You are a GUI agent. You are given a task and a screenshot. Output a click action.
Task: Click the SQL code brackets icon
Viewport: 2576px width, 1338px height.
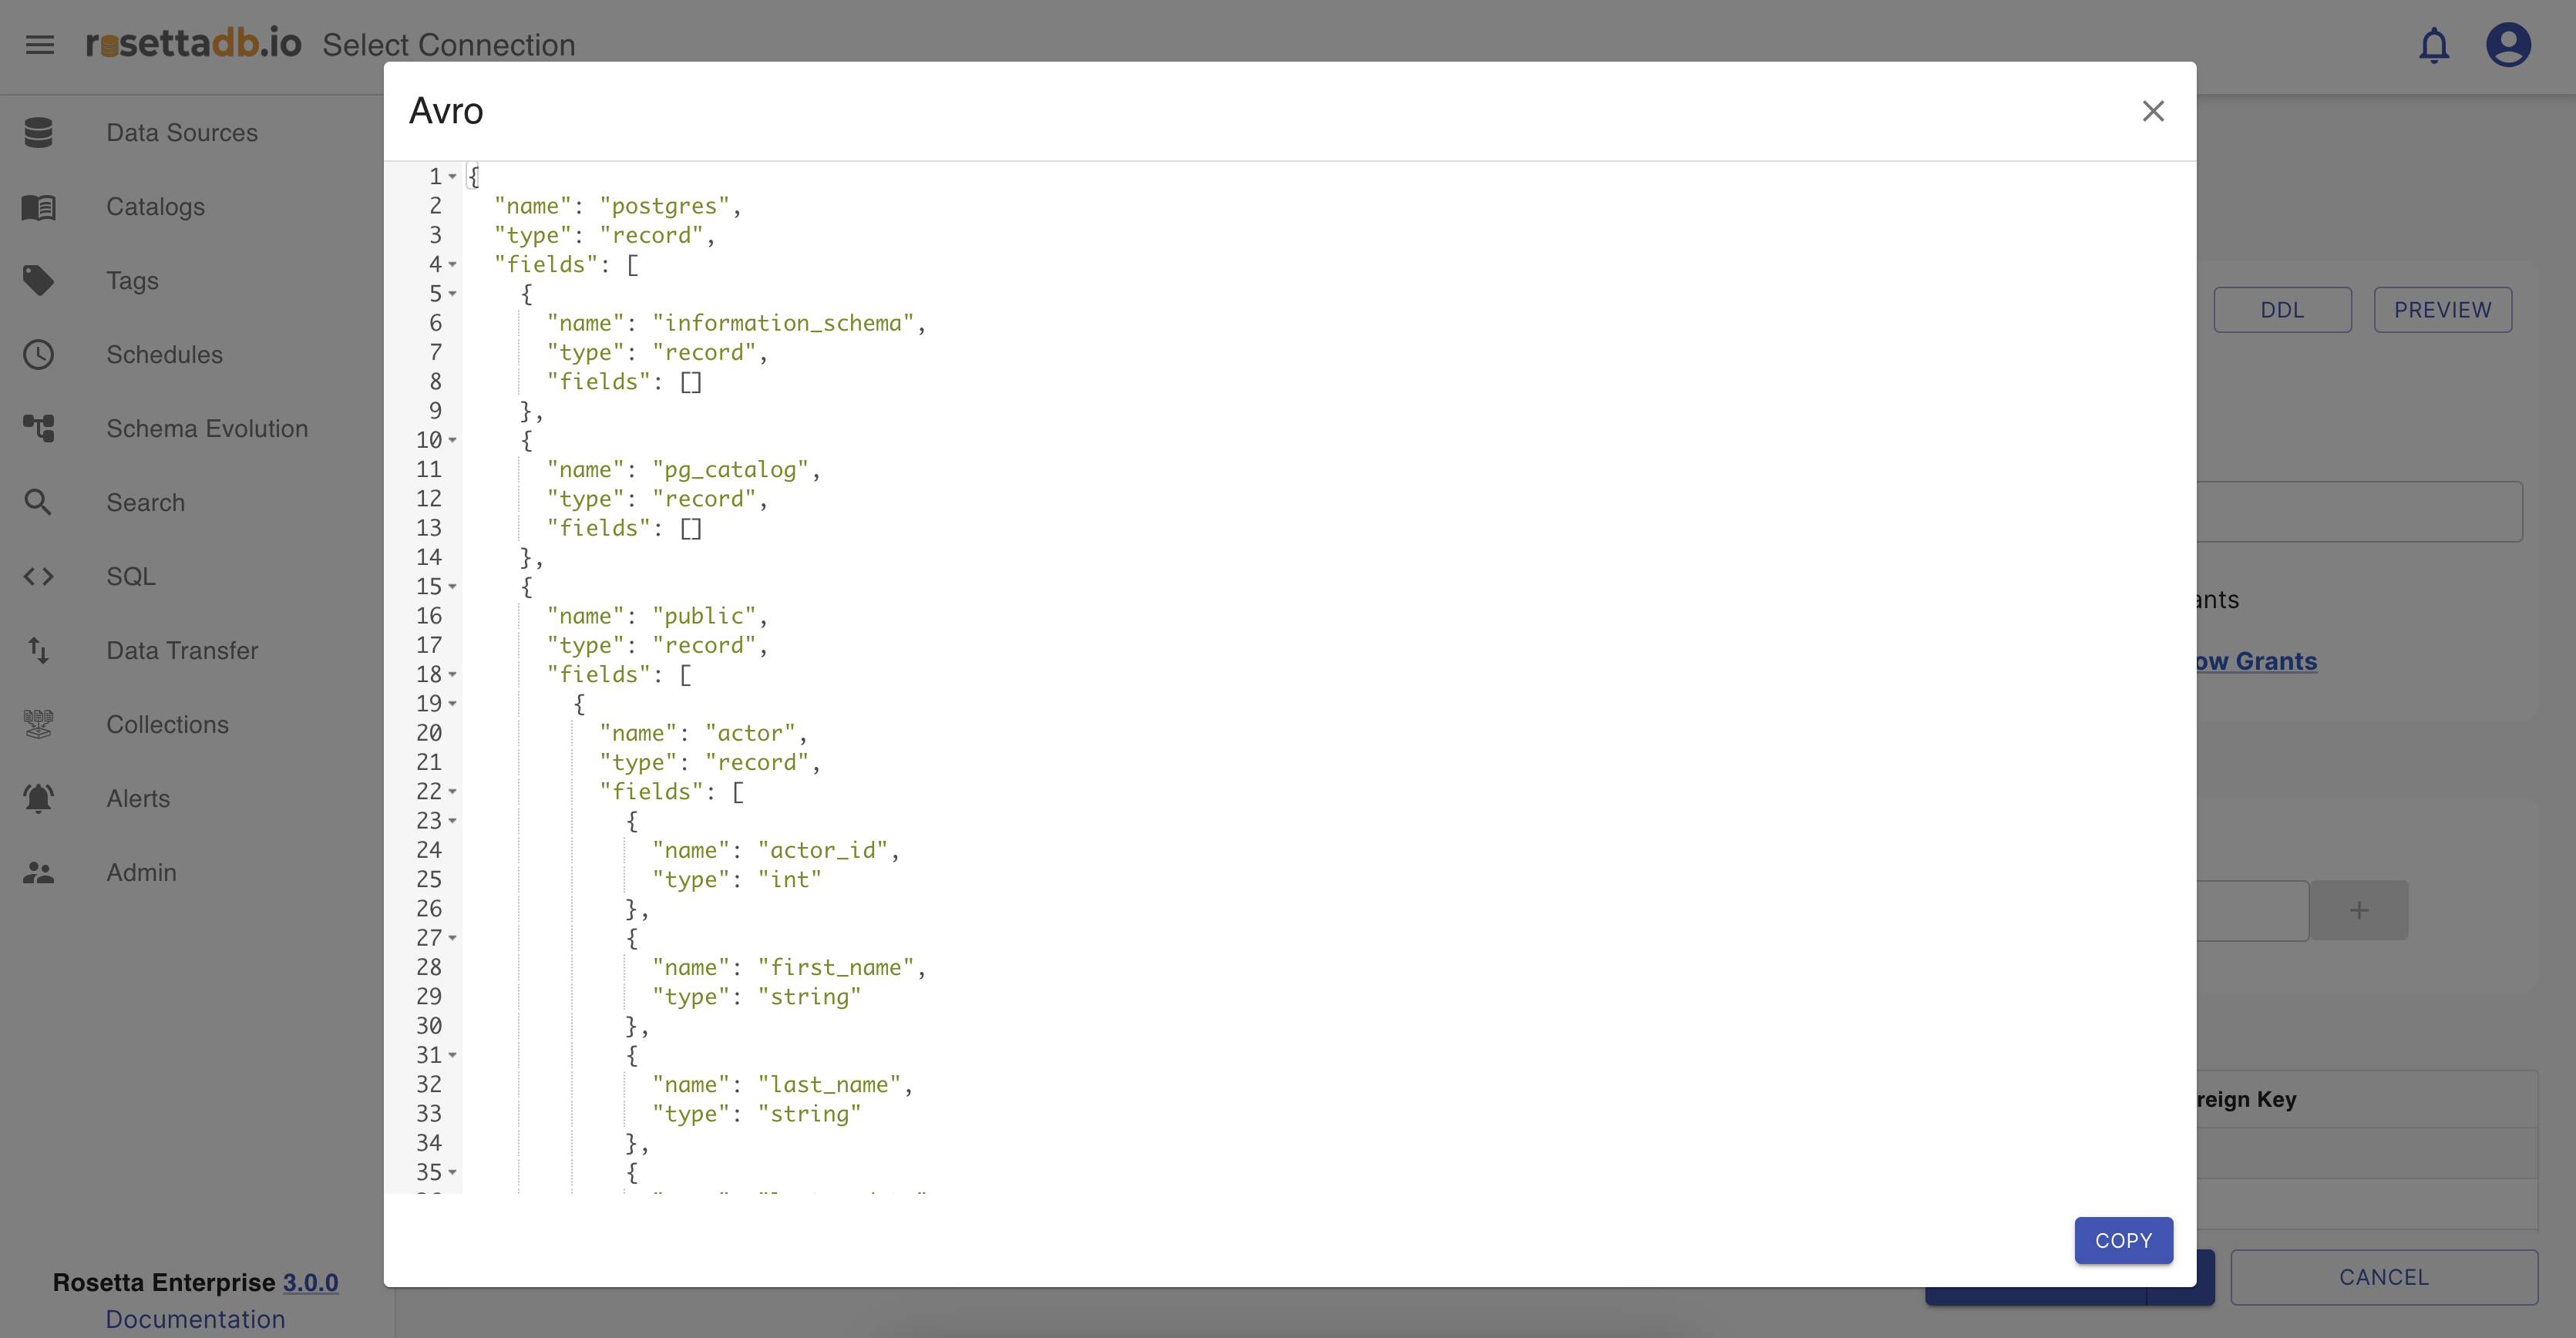(39, 577)
